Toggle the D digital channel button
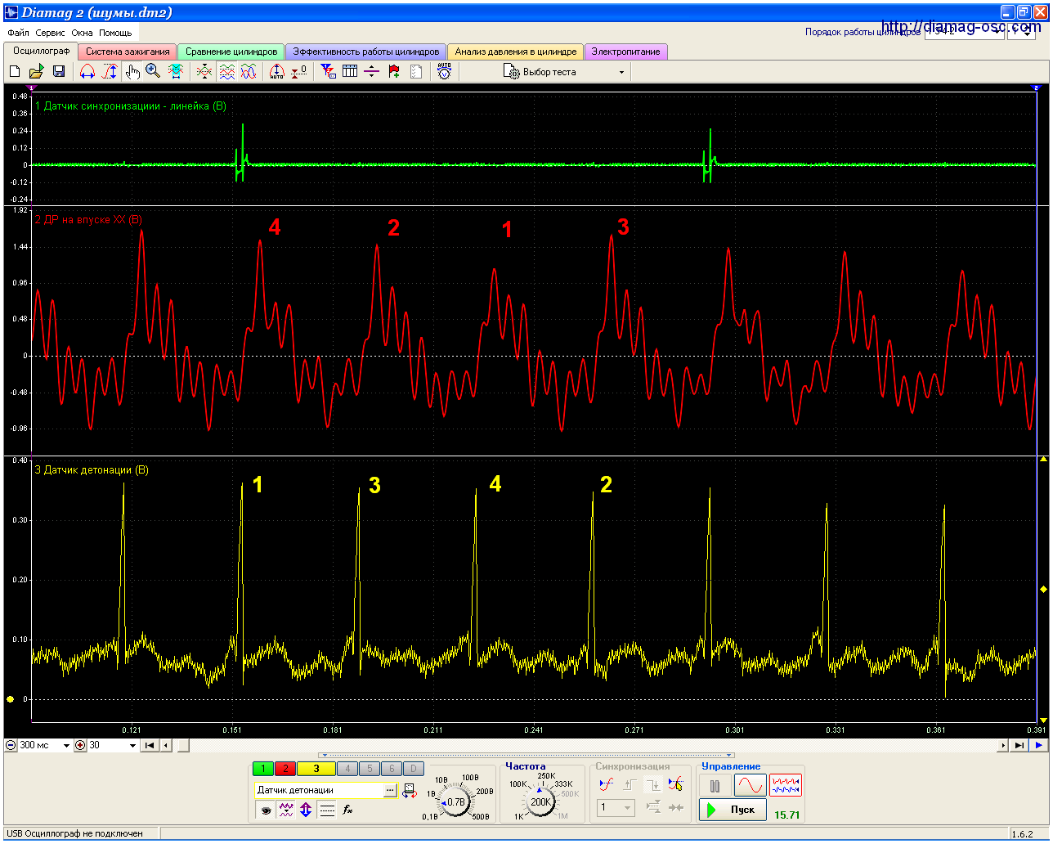This screenshot has width=1053, height=844. coord(414,769)
